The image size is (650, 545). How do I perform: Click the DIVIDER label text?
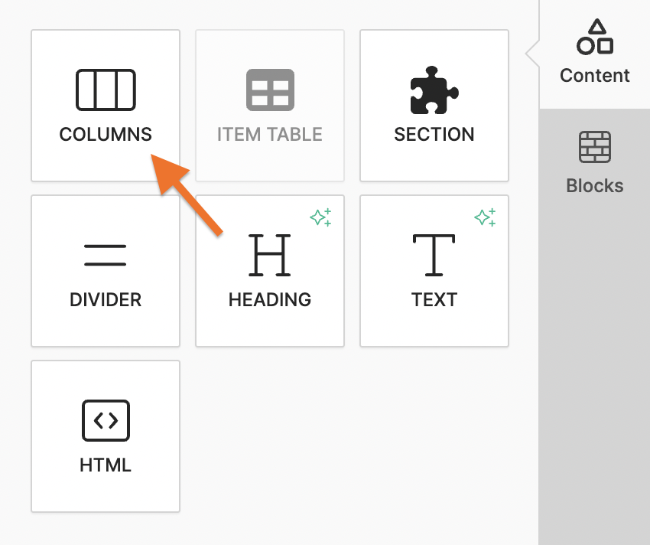(x=106, y=299)
